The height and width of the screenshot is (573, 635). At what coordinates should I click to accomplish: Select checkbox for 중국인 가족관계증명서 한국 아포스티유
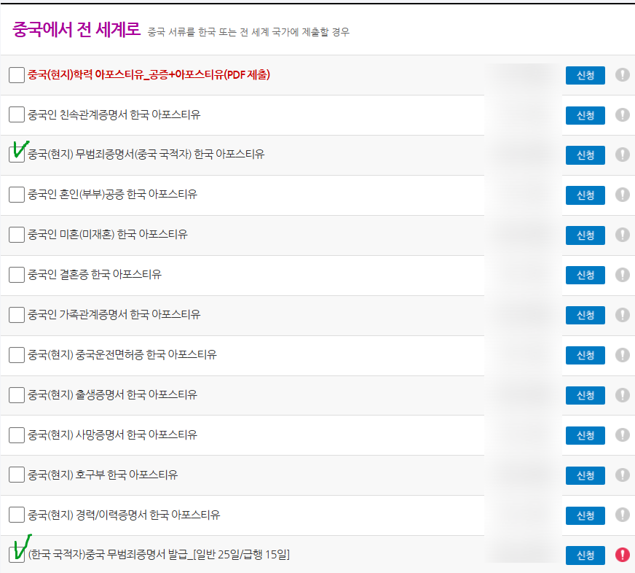tap(17, 315)
